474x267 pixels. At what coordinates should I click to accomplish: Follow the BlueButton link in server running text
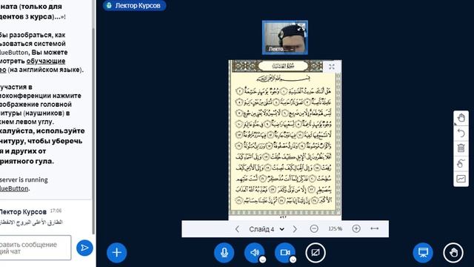(x=14, y=188)
